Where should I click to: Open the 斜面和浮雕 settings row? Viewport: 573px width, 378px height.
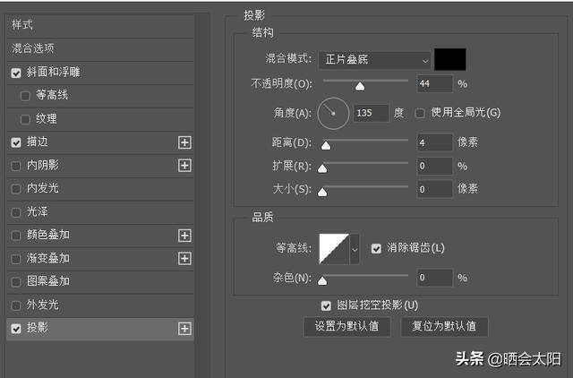99,73
